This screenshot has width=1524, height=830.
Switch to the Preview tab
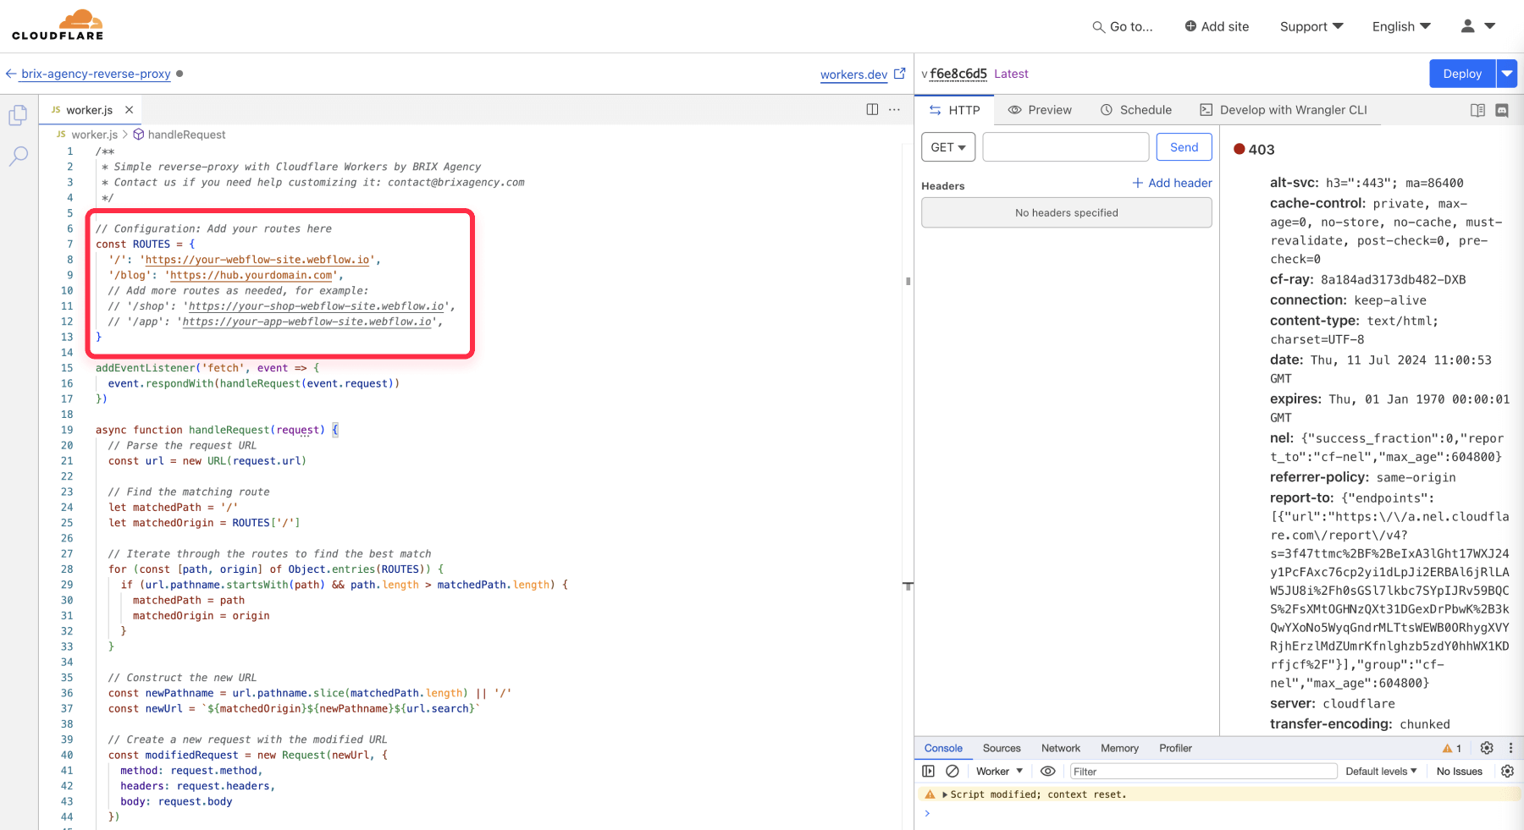(x=1040, y=110)
